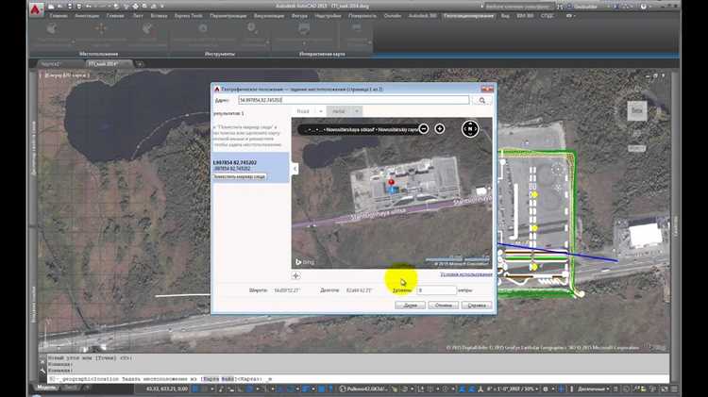708x397 pixels.
Task: Click Capture Area icon in ribbon
Action: 357,28
